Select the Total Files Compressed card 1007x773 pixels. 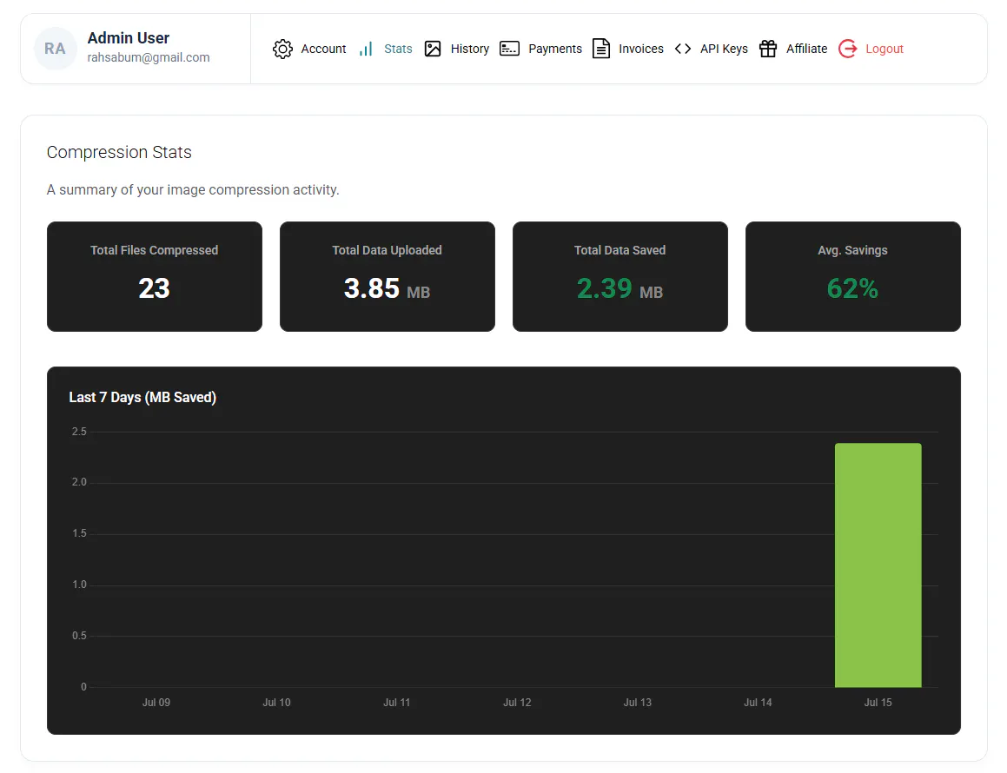pos(154,277)
